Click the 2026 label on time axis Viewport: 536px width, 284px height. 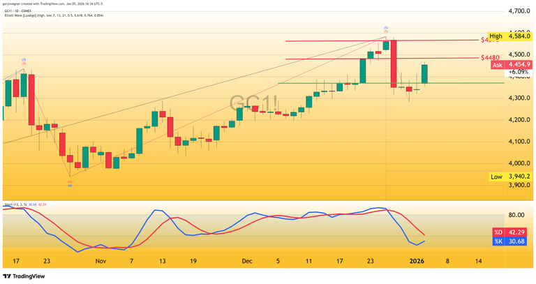click(417, 260)
